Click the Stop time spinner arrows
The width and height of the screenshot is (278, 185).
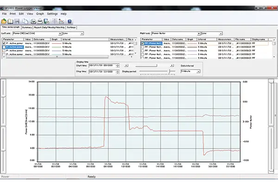(118, 72)
